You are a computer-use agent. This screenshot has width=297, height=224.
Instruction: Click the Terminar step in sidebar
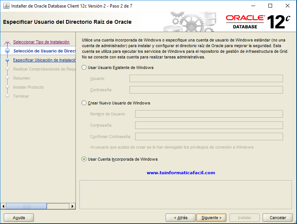(x=21, y=96)
